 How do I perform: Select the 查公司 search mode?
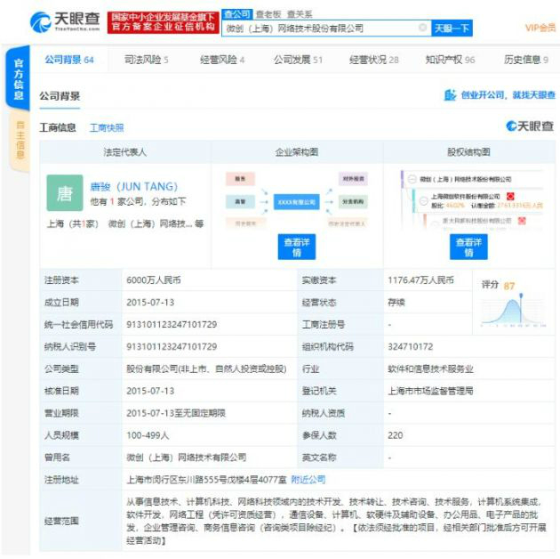[x=237, y=14]
